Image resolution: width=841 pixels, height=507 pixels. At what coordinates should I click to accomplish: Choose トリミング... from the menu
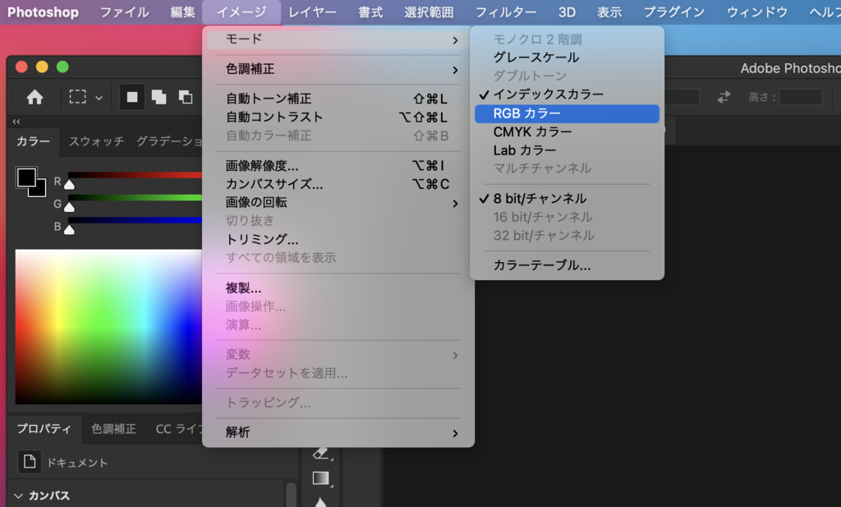tap(338, 239)
